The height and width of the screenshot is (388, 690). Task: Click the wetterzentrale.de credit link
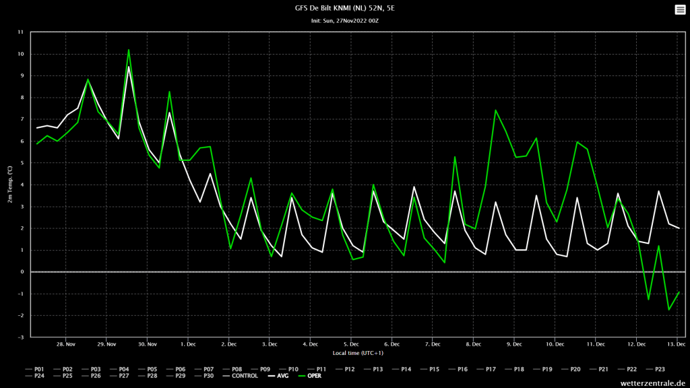652,383
